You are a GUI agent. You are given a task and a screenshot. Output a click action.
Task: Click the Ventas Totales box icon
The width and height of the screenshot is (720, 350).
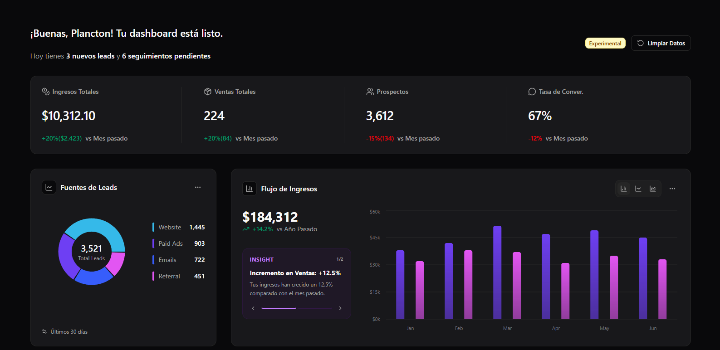(x=208, y=92)
